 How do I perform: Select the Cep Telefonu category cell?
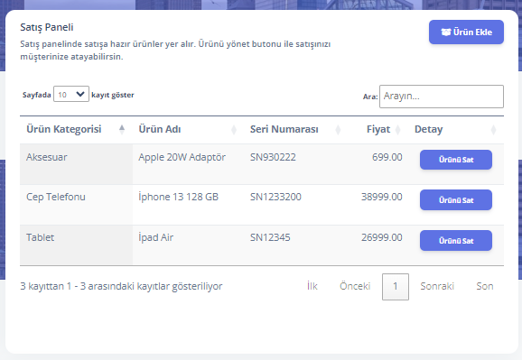click(x=76, y=205)
